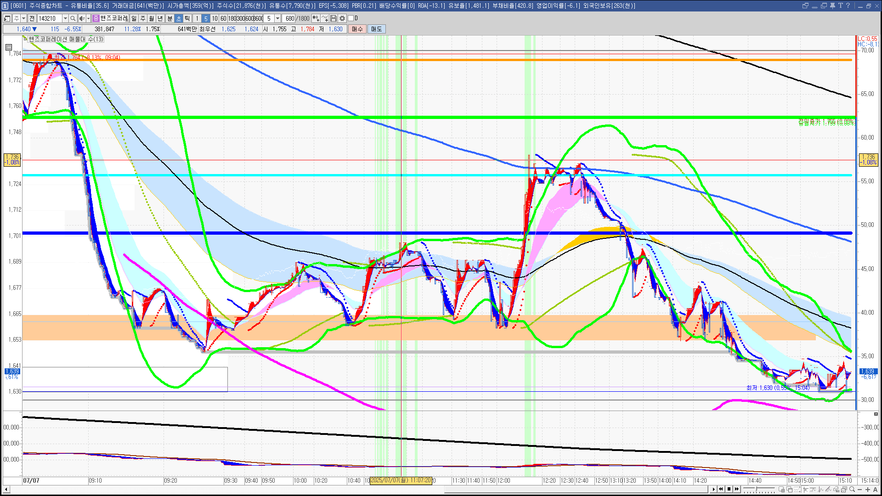The height and width of the screenshot is (496, 882).
Task: Open the stock code 143210 dropdown arrow
Action: click(65, 18)
